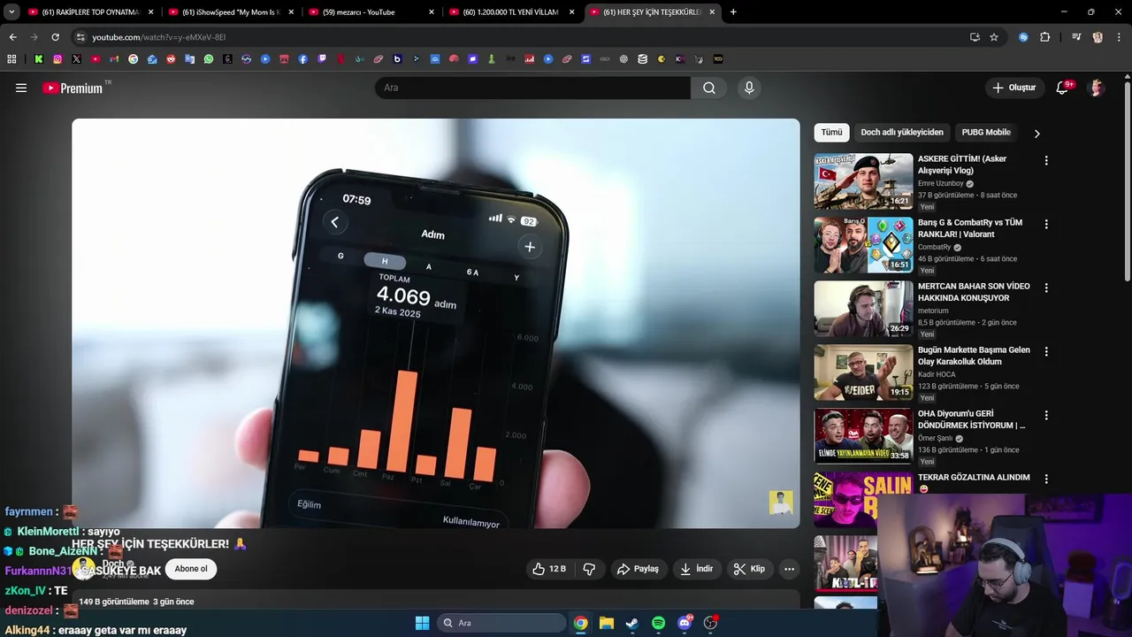Viewport: 1132px width, 637px height.
Task: View site information icon in address bar
Action: pyautogui.click(x=80, y=37)
